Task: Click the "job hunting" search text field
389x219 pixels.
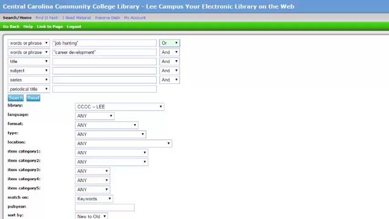Action: 105,43
